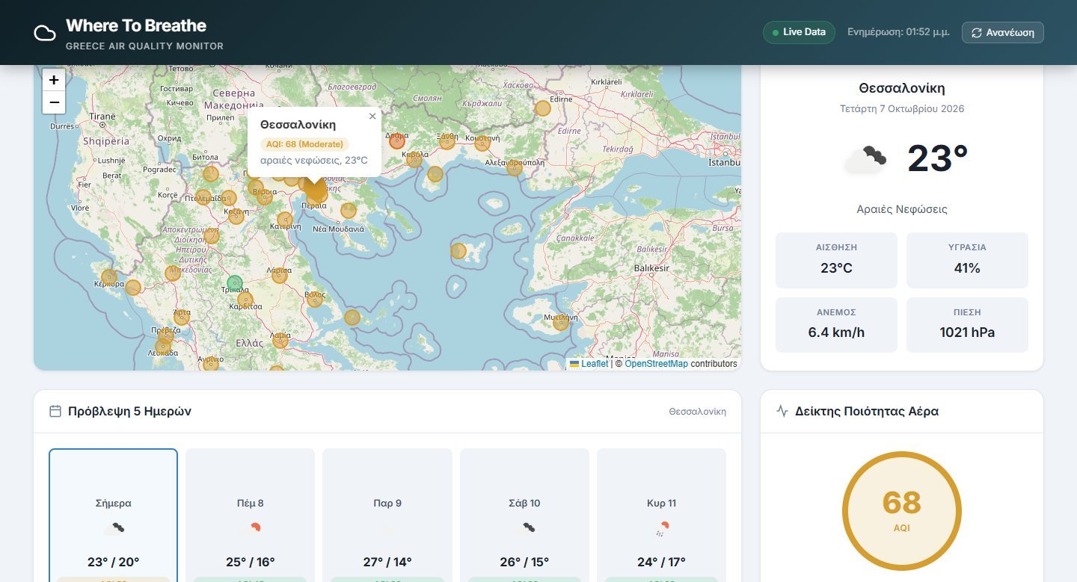
Task: Select the Πέμ 8 forecast card
Action: coord(250,515)
